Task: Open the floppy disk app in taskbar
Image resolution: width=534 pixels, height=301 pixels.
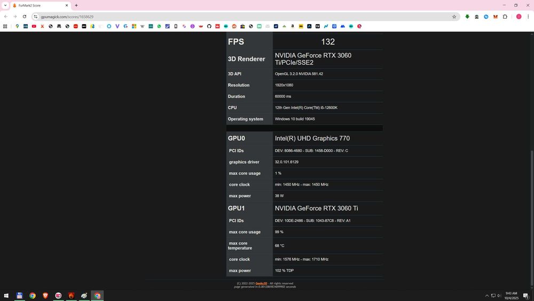Action: tap(19, 296)
